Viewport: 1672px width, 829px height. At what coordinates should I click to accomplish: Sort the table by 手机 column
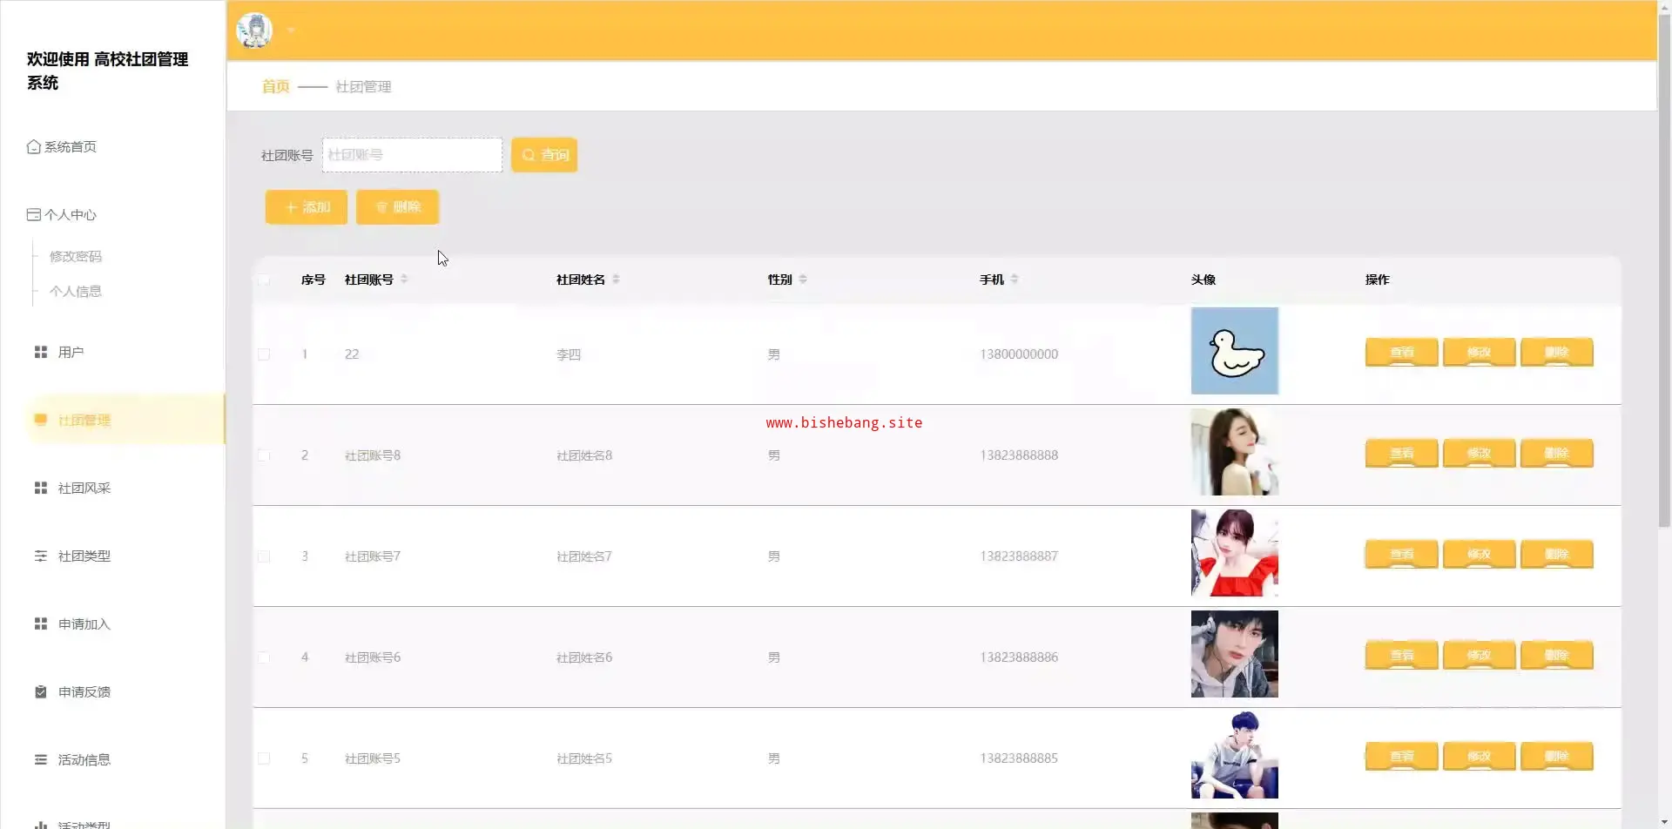pos(1015,280)
